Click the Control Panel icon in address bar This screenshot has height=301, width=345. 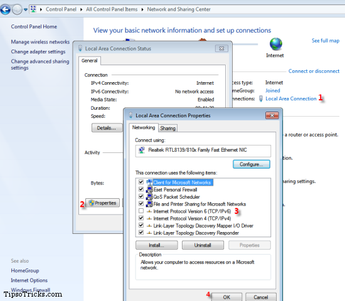click(33, 9)
